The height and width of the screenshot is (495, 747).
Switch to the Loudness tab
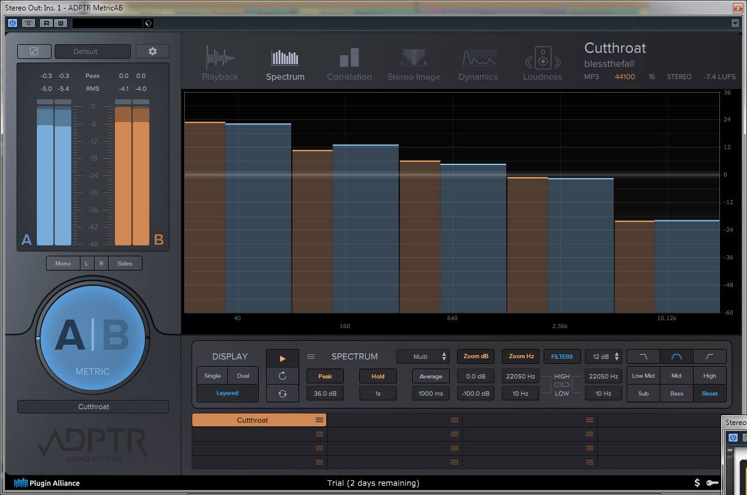pos(542,63)
